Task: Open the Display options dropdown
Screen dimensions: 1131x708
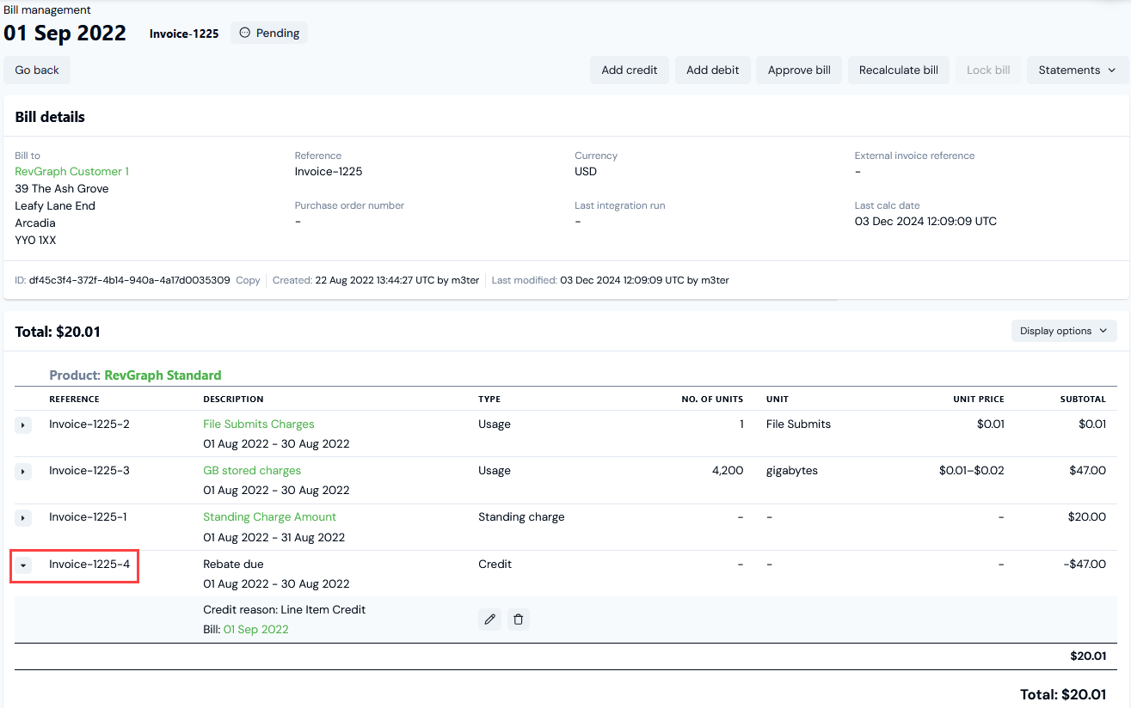Action: pyautogui.click(x=1063, y=331)
